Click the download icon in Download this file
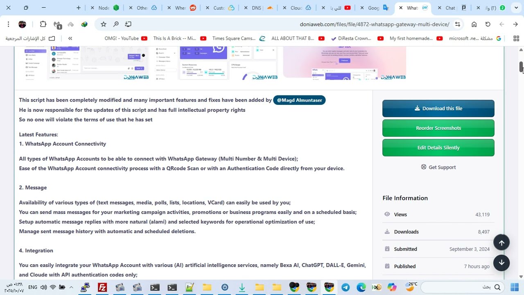524x295 pixels. [x=417, y=108]
